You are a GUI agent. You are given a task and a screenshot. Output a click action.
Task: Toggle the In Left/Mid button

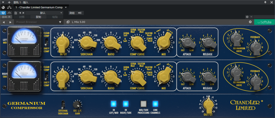coord(114,104)
